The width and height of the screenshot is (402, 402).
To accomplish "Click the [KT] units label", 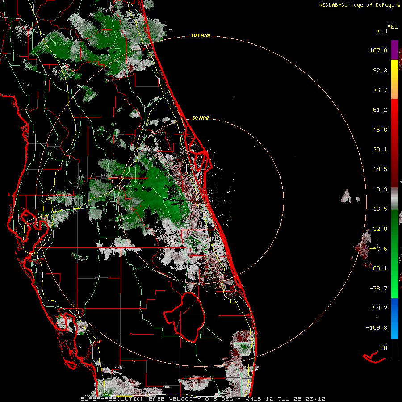I will pyautogui.click(x=381, y=31).
